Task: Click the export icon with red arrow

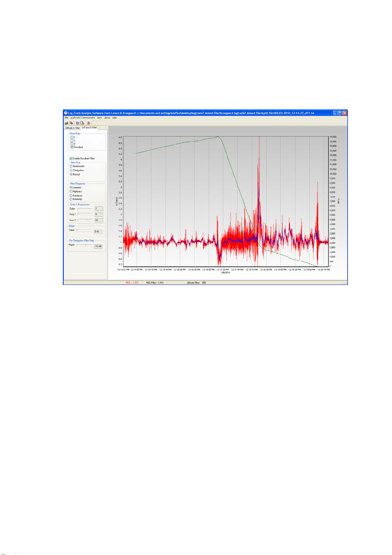Action: click(71, 123)
